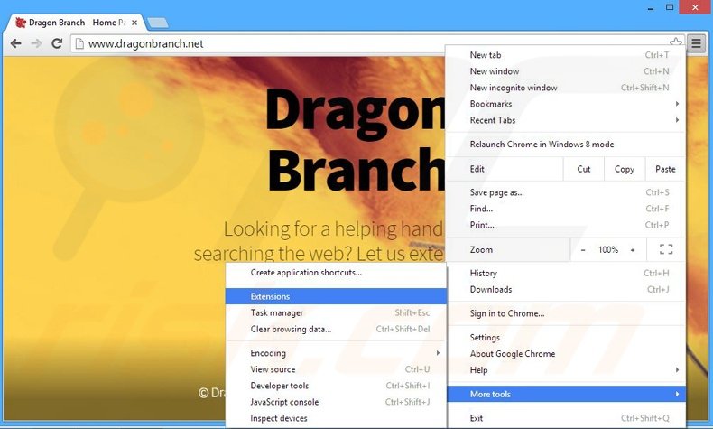This screenshot has height=429, width=713.
Task: Click the browser back arrow
Action: pos(16,43)
